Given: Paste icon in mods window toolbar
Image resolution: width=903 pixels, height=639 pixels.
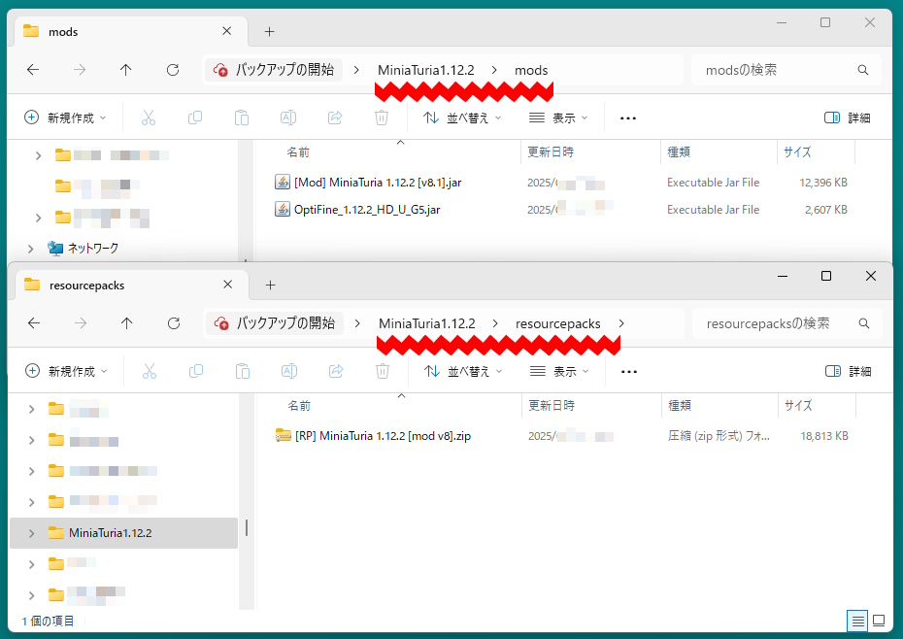Looking at the screenshot, I should pyautogui.click(x=242, y=118).
